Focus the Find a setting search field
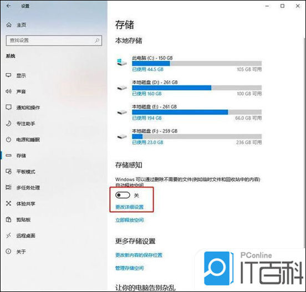 coord(54,40)
